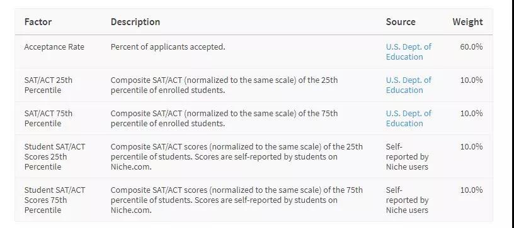The height and width of the screenshot is (228, 514).
Task: Open Dept. of Education link in SAT/ACT 25th row
Action: [x=408, y=85]
